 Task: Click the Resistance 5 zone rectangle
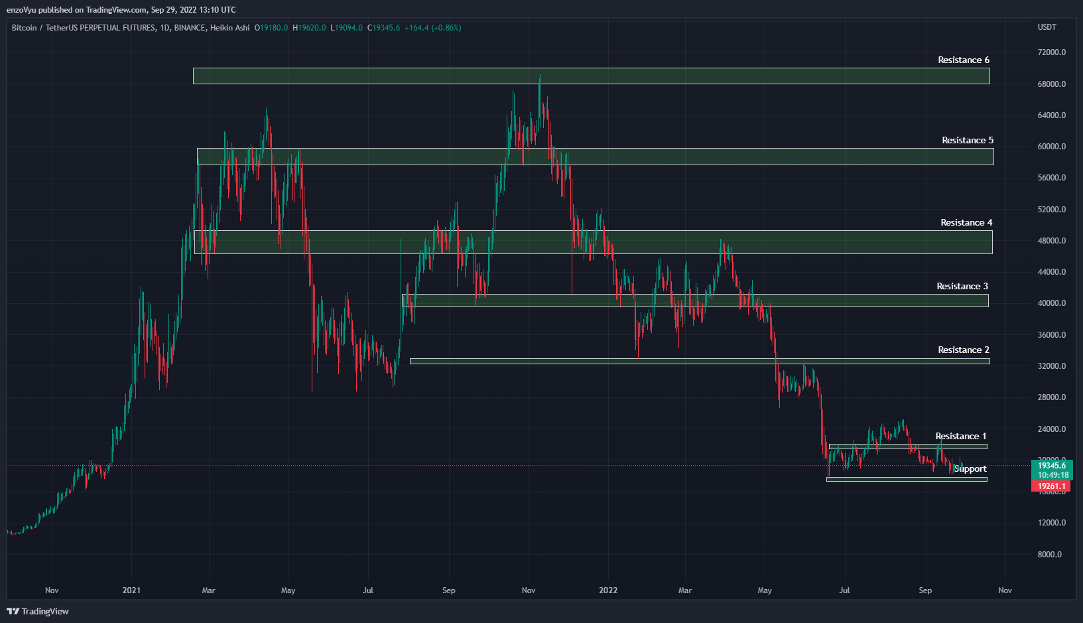[x=596, y=157]
